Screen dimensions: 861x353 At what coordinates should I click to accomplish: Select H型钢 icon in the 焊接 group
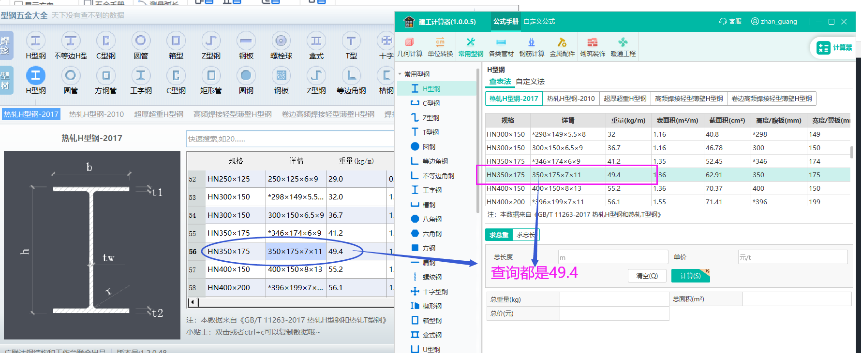point(36,45)
